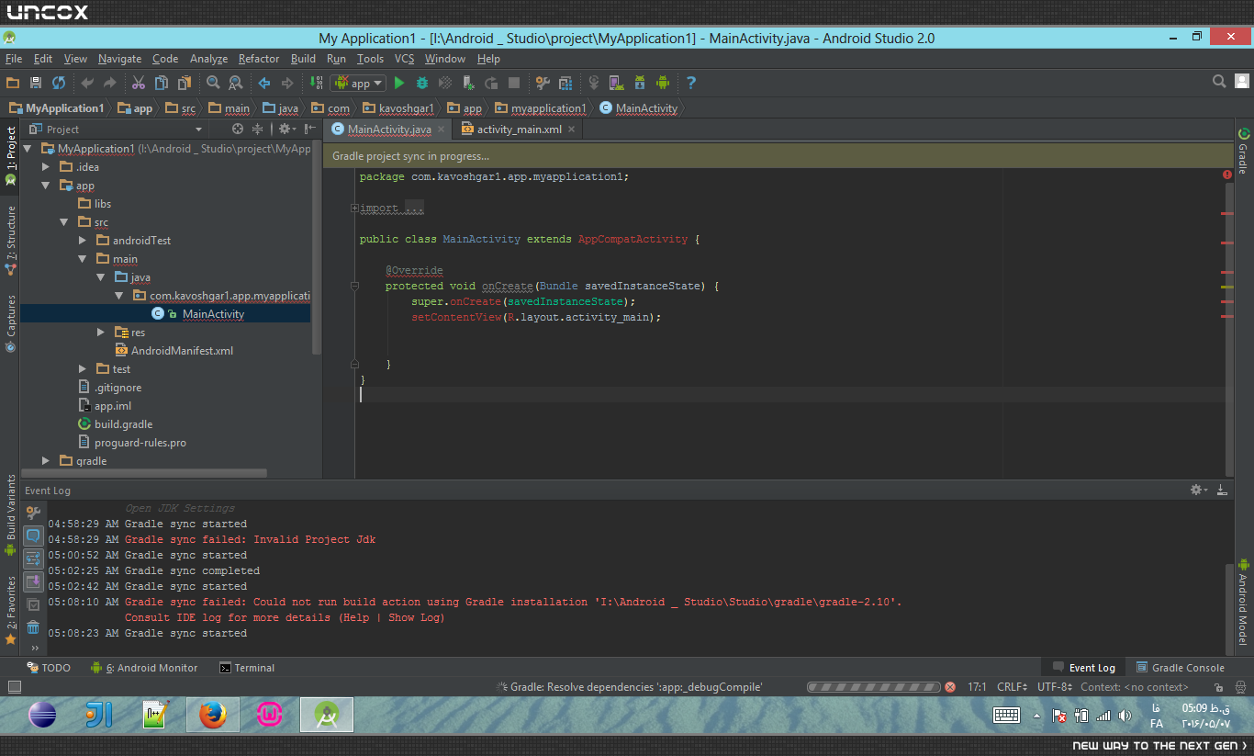1254x756 pixels.
Task: Click the Collapse All icon in Project panel
Action: [x=257, y=130]
